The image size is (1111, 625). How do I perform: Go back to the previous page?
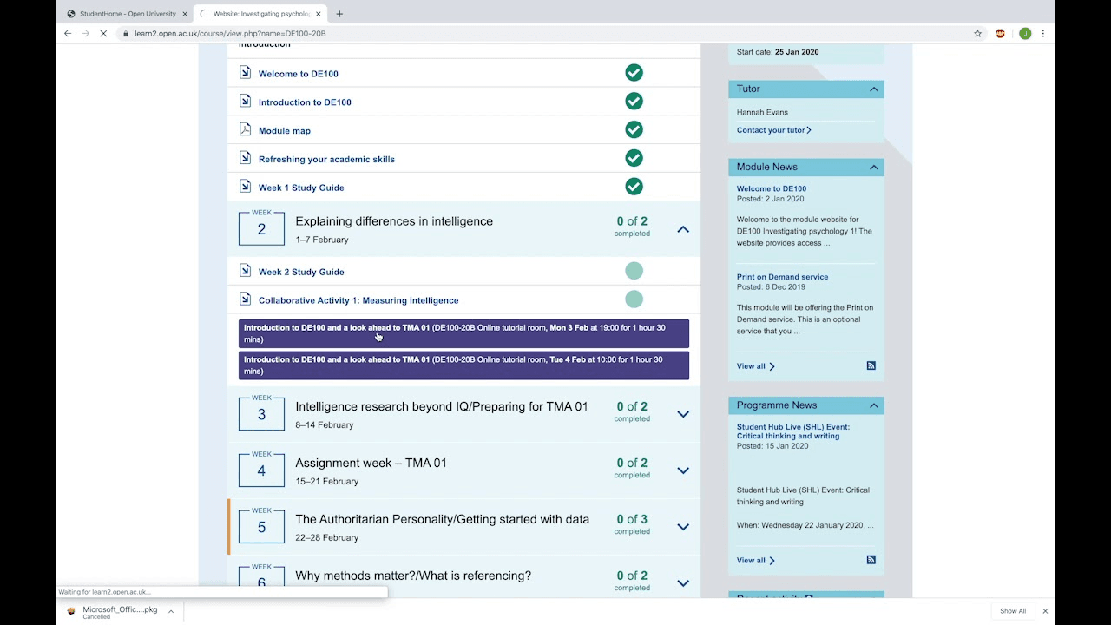pyautogui.click(x=68, y=33)
